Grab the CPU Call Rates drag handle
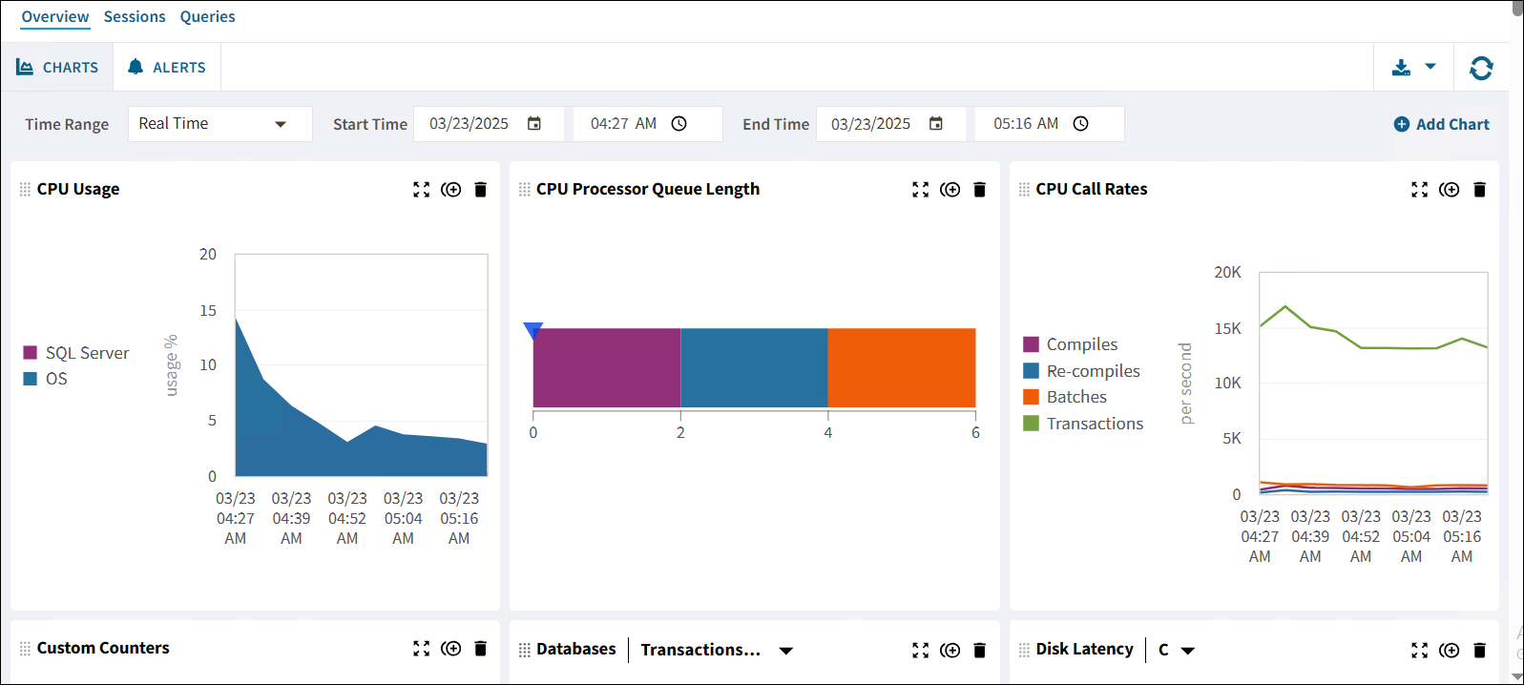This screenshot has width=1524, height=685. (1024, 190)
